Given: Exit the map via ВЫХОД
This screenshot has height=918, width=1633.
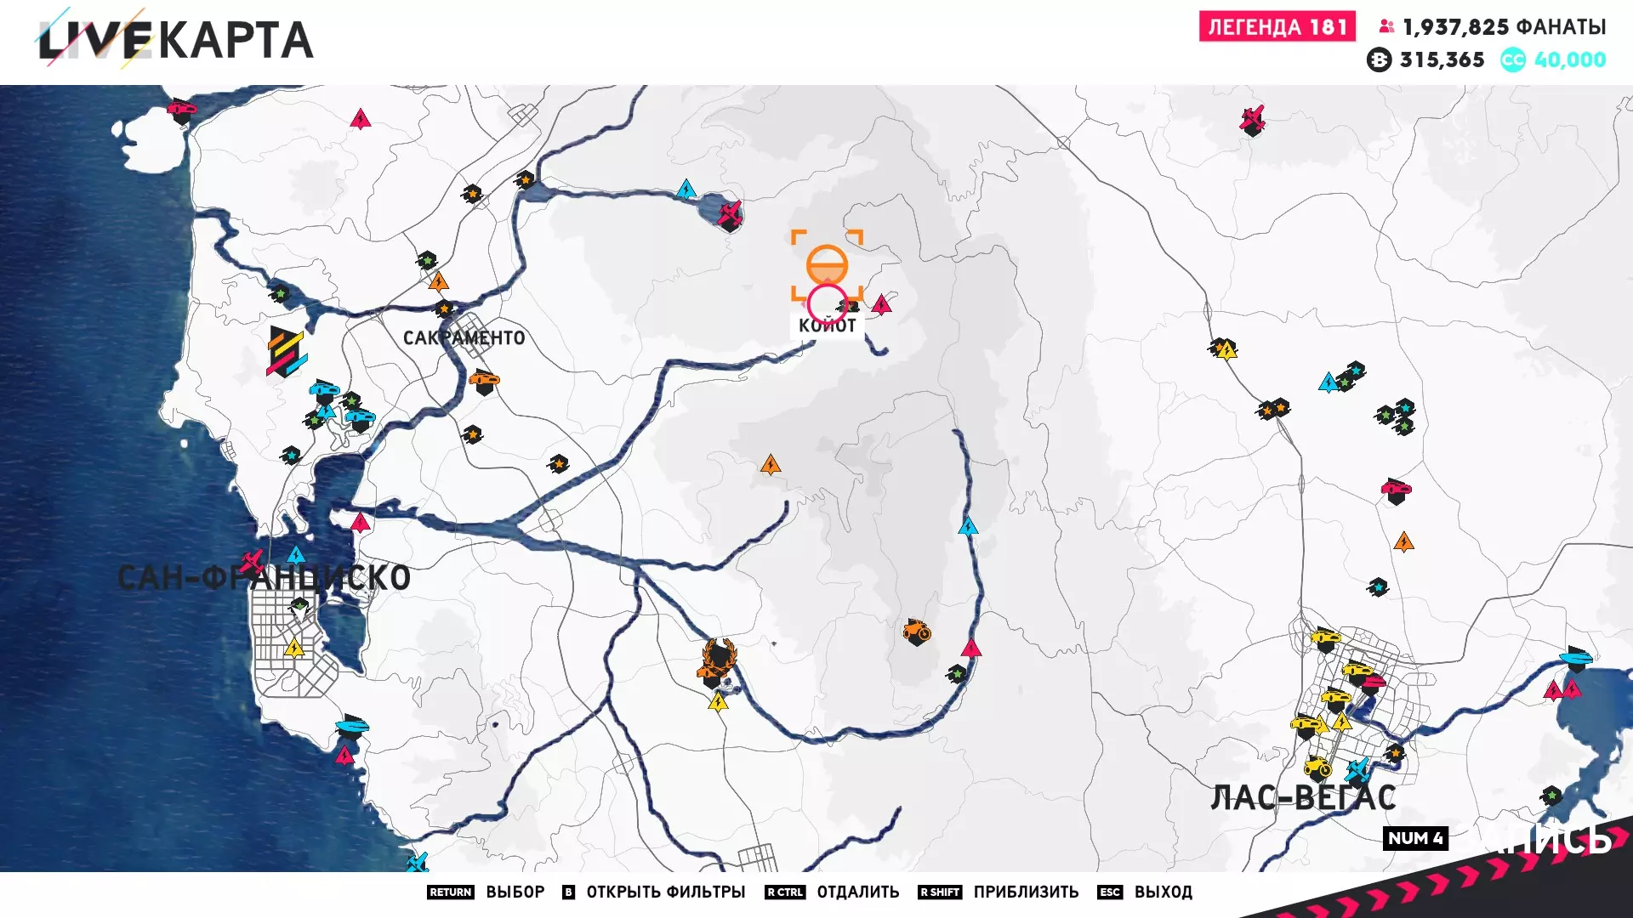Looking at the screenshot, I should 1163,892.
